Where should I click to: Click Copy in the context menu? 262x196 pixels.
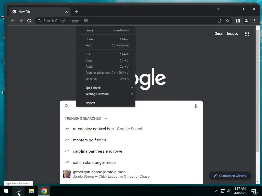click(x=105, y=60)
